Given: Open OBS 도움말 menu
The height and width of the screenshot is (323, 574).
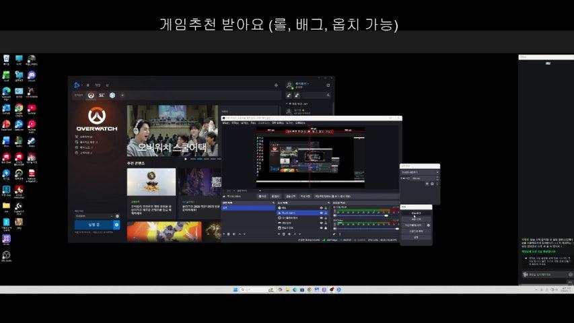Looking at the screenshot, I should pyautogui.click(x=300, y=122).
